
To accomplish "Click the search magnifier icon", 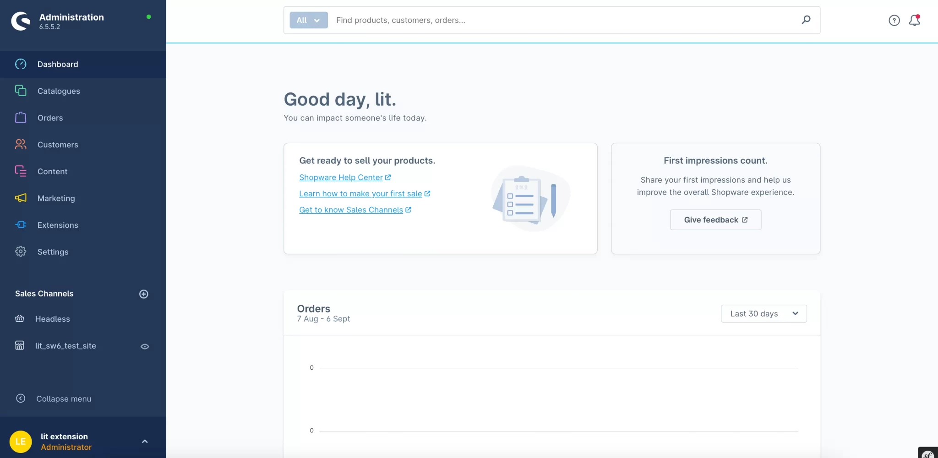I will (806, 20).
